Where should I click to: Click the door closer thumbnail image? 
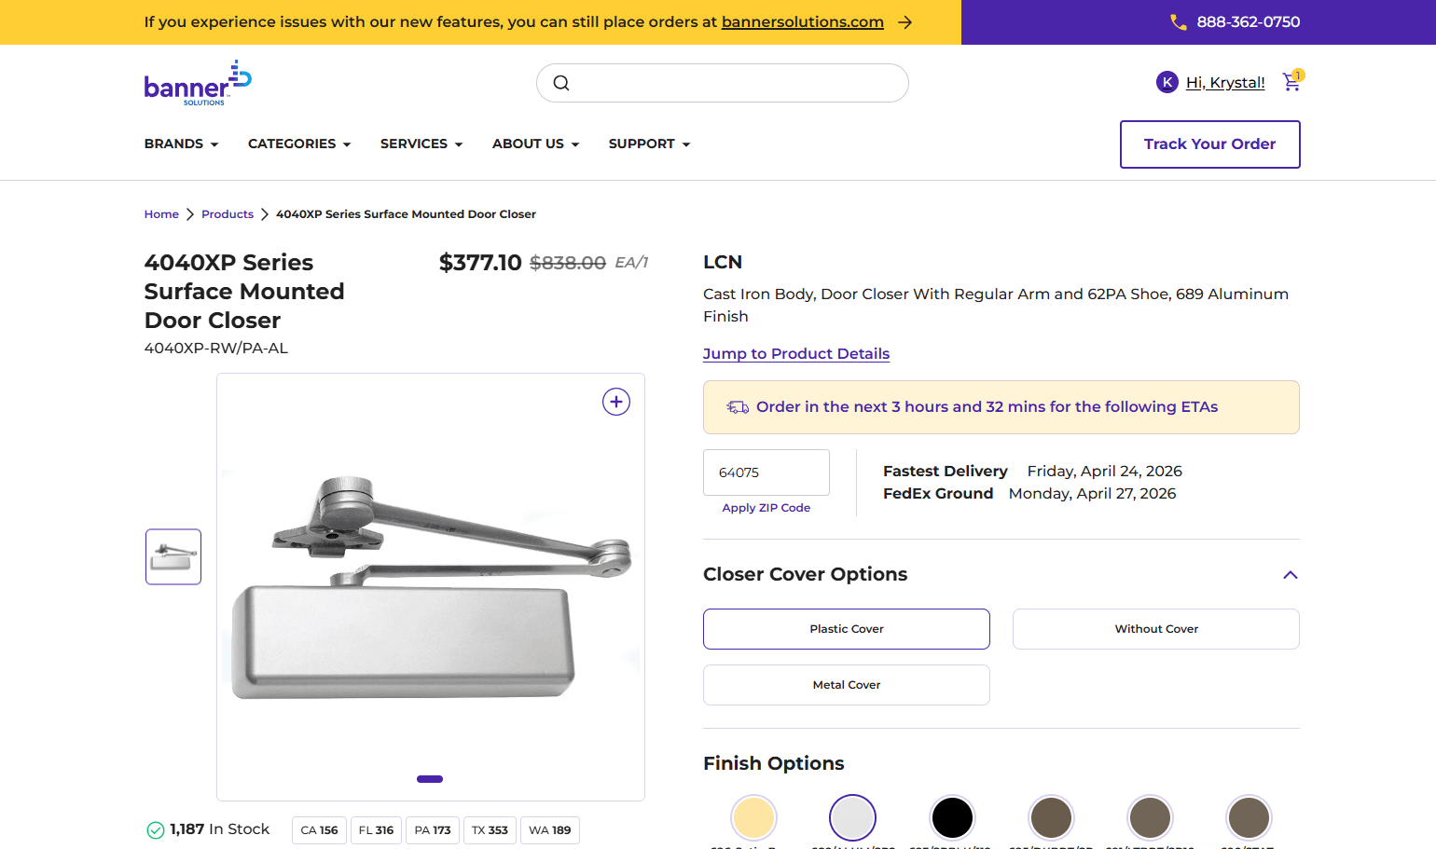173,556
